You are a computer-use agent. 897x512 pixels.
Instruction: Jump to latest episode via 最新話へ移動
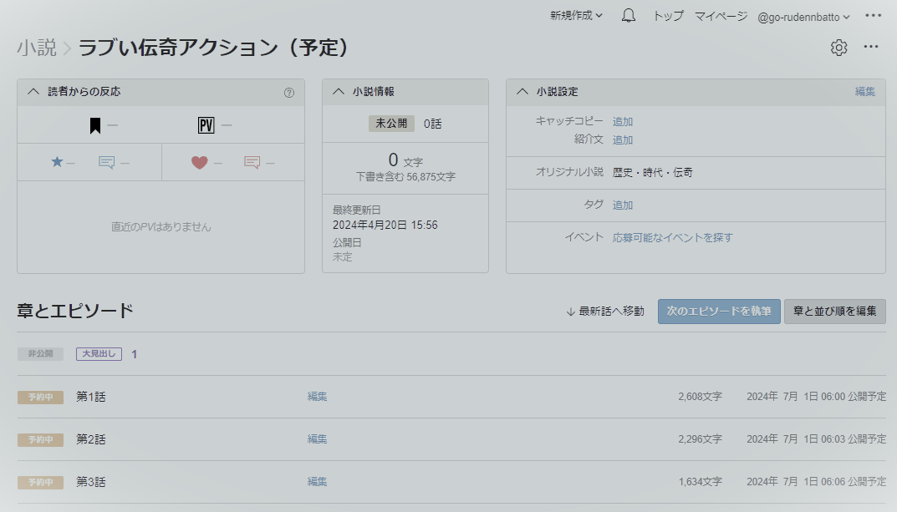point(605,312)
